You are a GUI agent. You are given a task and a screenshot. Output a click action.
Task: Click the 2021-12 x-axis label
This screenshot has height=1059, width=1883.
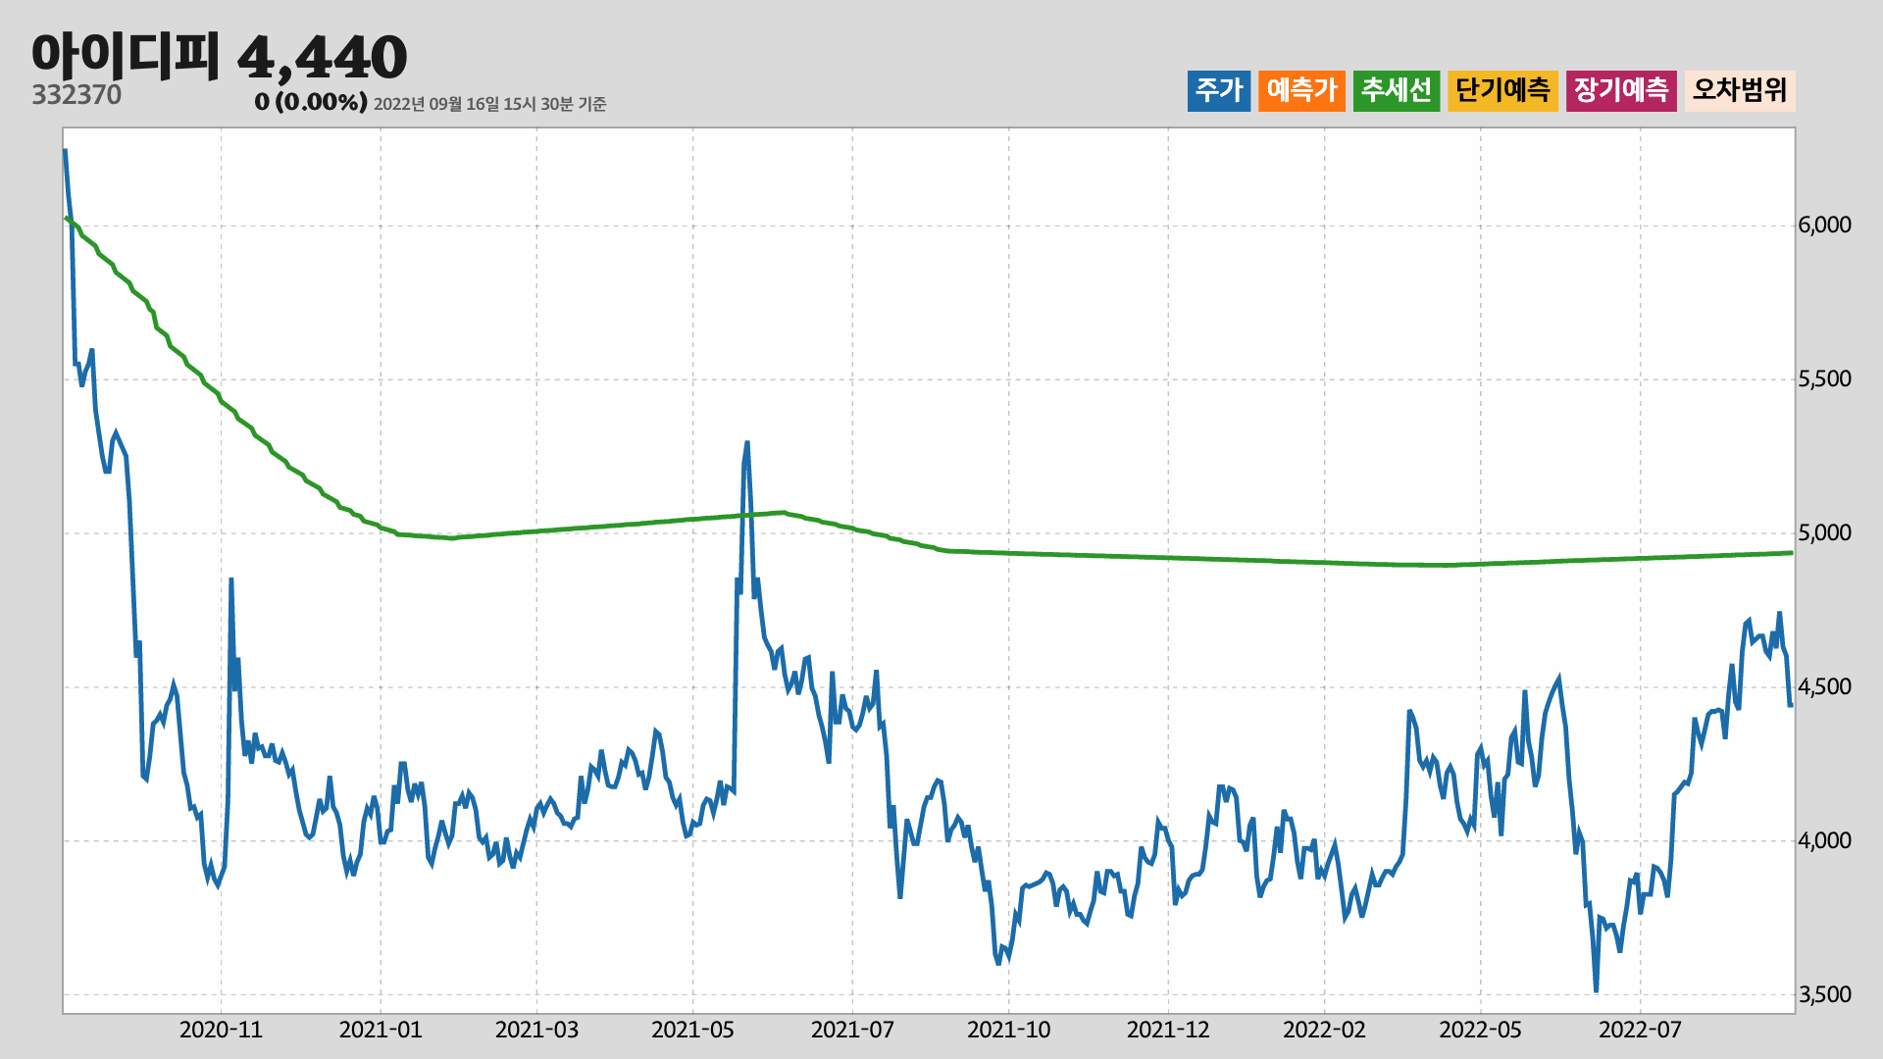tap(1168, 1031)
